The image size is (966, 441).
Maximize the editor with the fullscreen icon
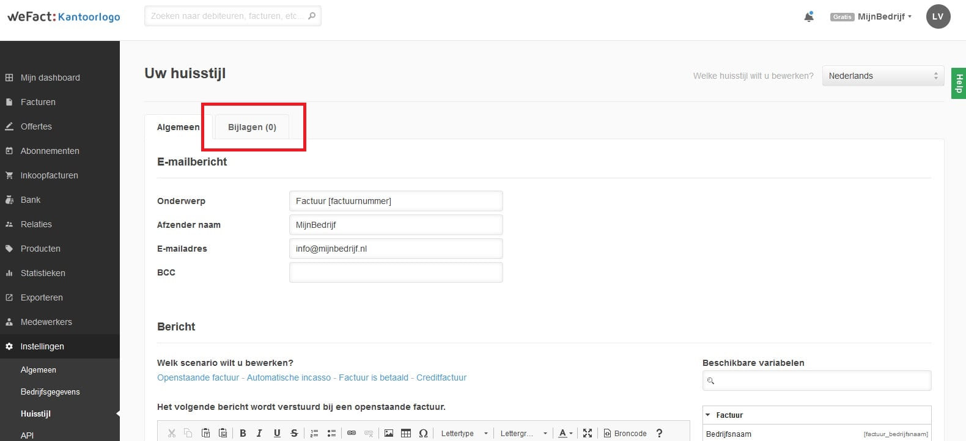[588, 433]
